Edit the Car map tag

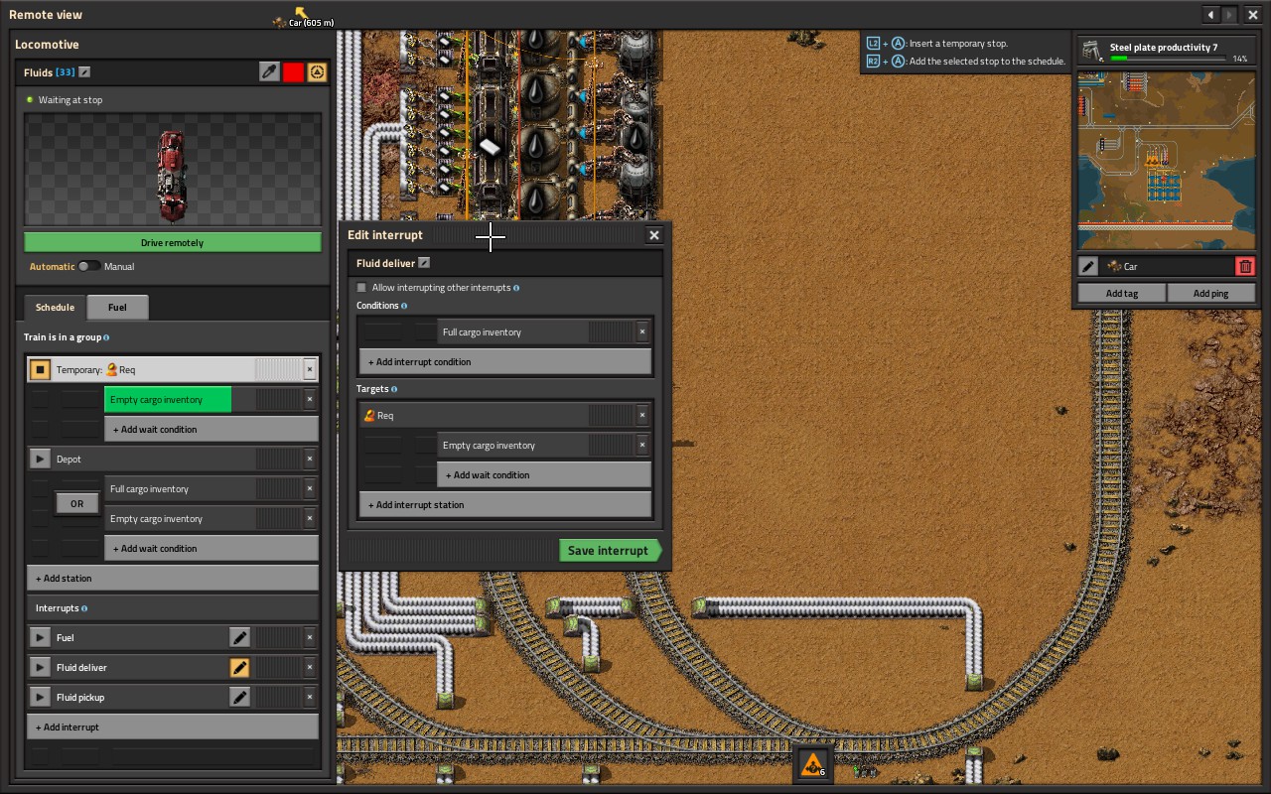tap(1088, 266)
